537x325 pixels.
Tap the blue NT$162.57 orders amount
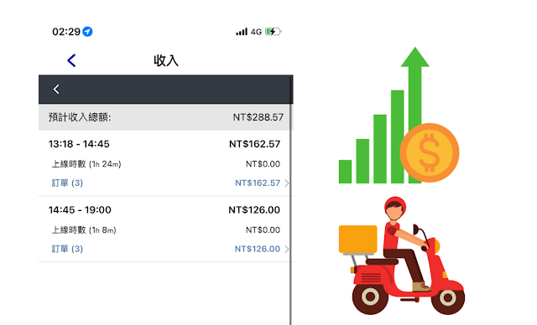(258, 183)
